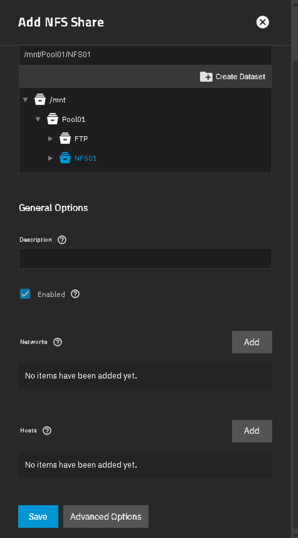The image size is (298, 538).
Task: Expand the FTP tree node
Action: (x=50, y=139)
